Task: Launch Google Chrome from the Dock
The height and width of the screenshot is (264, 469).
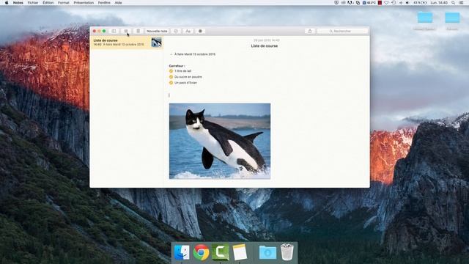Action: pyautogui.click(x=202, y=252)
